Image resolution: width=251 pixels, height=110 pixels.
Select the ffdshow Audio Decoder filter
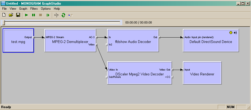pos(133,41)
